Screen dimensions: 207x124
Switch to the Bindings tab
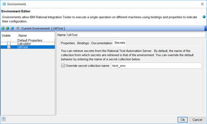click(83, 43)
